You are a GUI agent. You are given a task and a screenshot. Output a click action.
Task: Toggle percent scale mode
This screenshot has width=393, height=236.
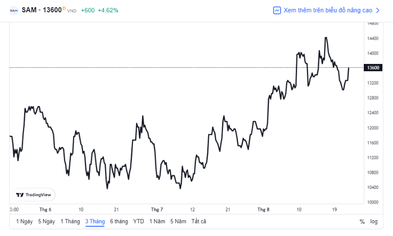(362, 221)
